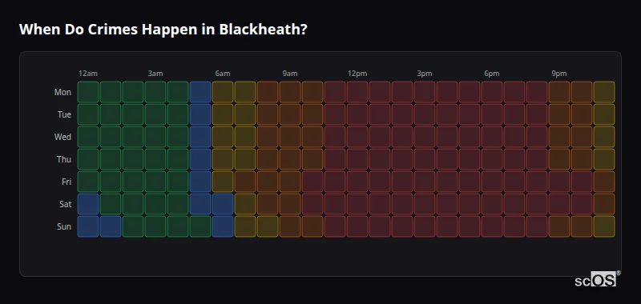Image resolution: width=641 pixels, height=304 pixels.
Task: Select the Friday 5am blue cell
Action: click(x=200, y=182)
